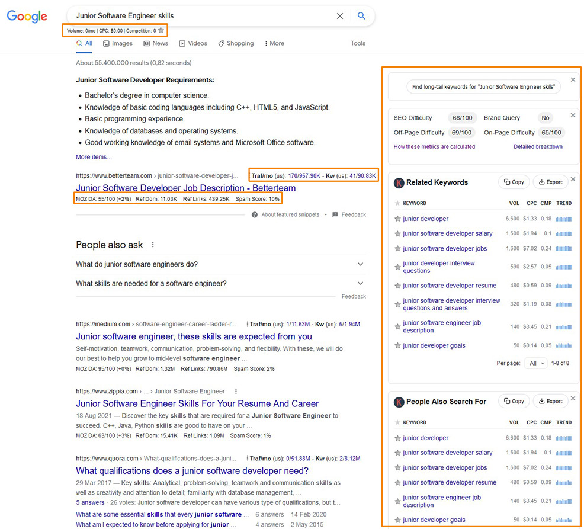Click Related Keywords K logo icon

click(x=399, y=182)
